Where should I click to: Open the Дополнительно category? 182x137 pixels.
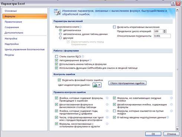tap(14, 33)
